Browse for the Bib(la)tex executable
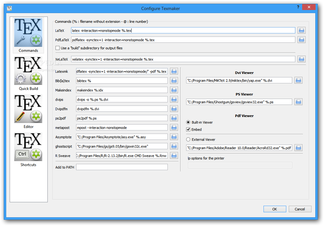 click(174, 81)
